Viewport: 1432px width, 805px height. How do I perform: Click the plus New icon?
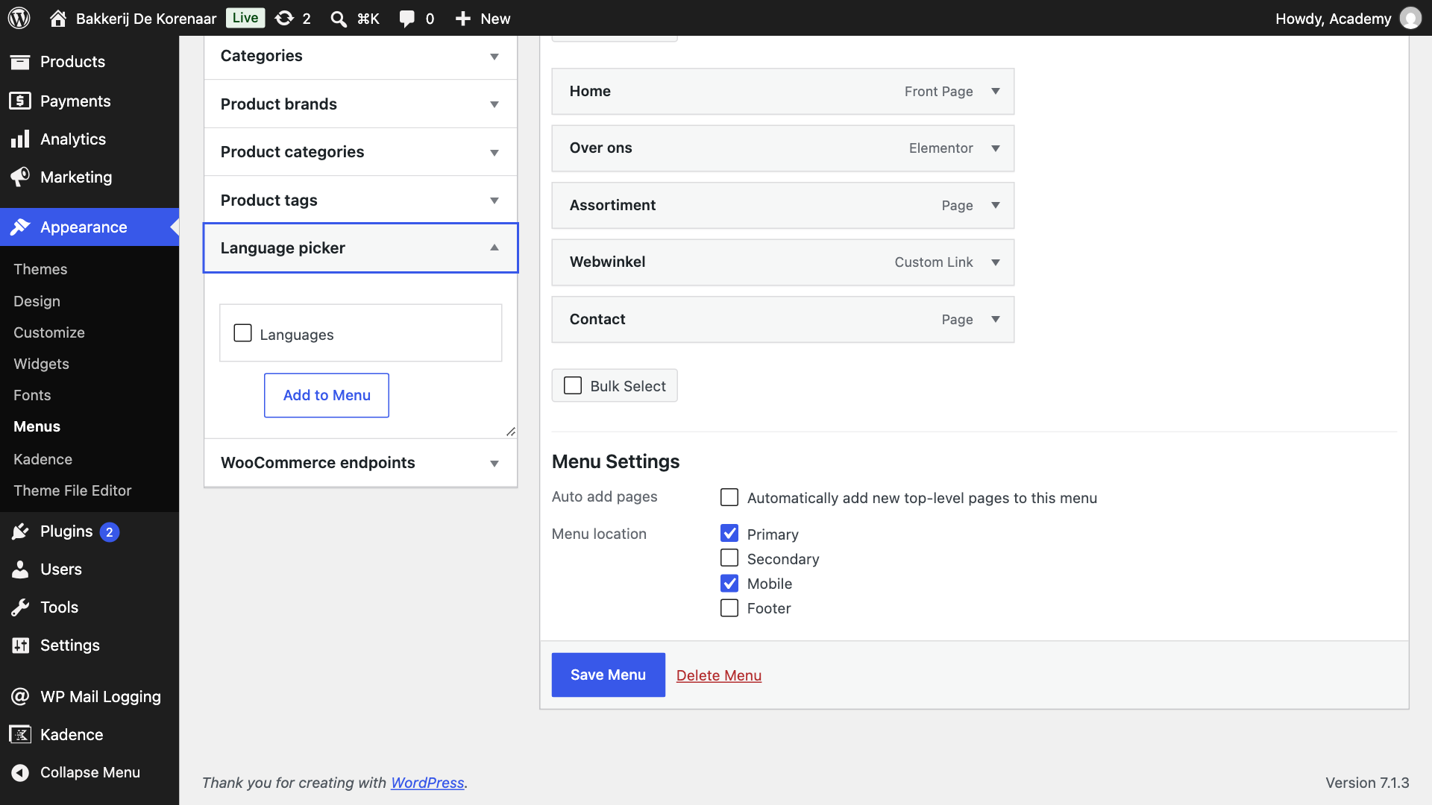462,19
